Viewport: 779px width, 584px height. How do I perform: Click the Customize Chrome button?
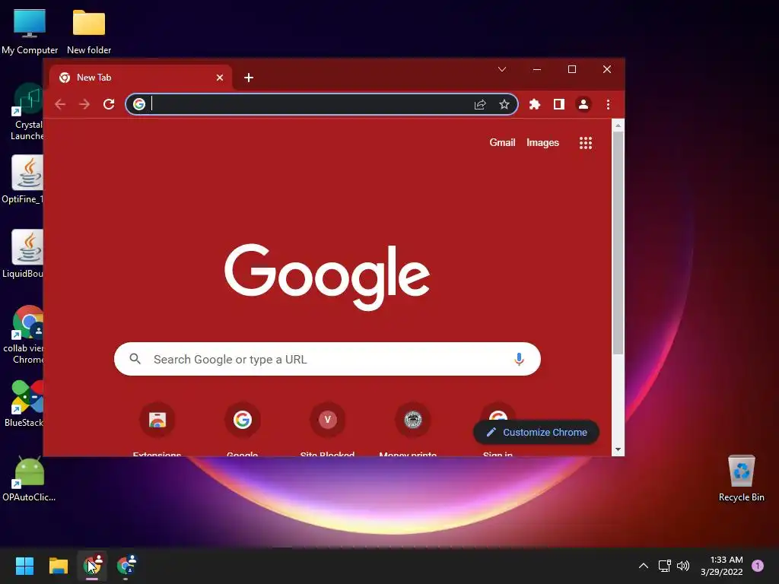point(536,433)
